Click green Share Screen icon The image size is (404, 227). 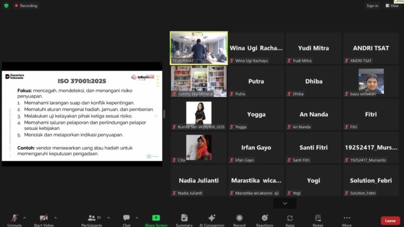(x=156, y=218)
